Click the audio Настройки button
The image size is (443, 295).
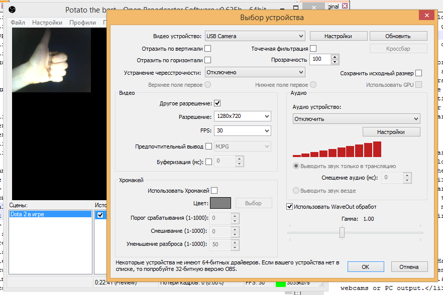(x=391, y=132)
